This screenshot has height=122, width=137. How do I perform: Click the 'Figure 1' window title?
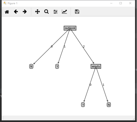[x=12, y=3]
